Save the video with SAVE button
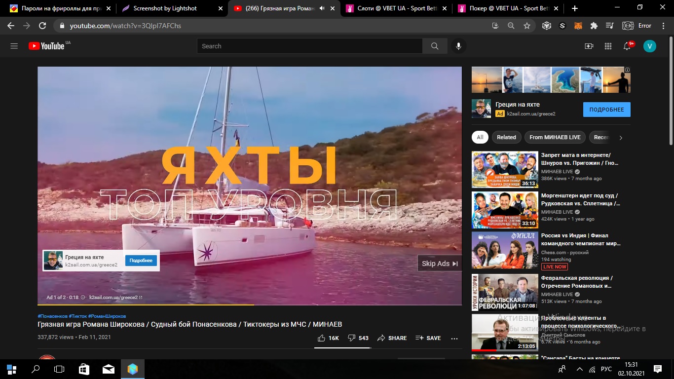This screenshot has height=379, width=674. [428, 338]
